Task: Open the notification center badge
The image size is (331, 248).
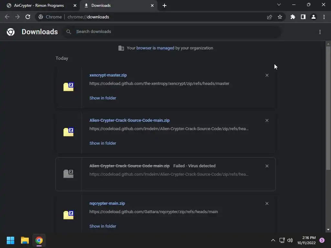Action: pyautogui.click(x=322, y=240)
